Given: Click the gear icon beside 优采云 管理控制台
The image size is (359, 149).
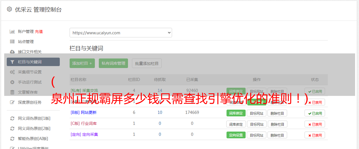Looking at the screenshot, I should [x=9, y=9].
